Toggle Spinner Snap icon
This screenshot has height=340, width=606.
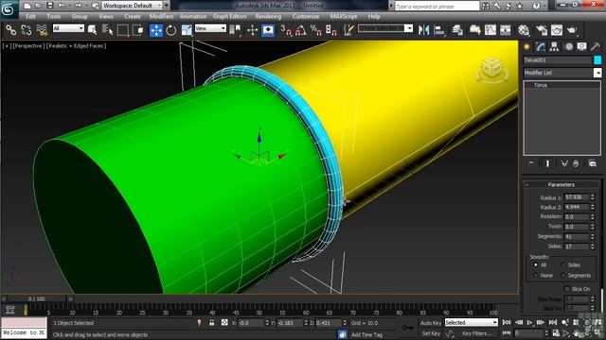[x=330, y=30]
